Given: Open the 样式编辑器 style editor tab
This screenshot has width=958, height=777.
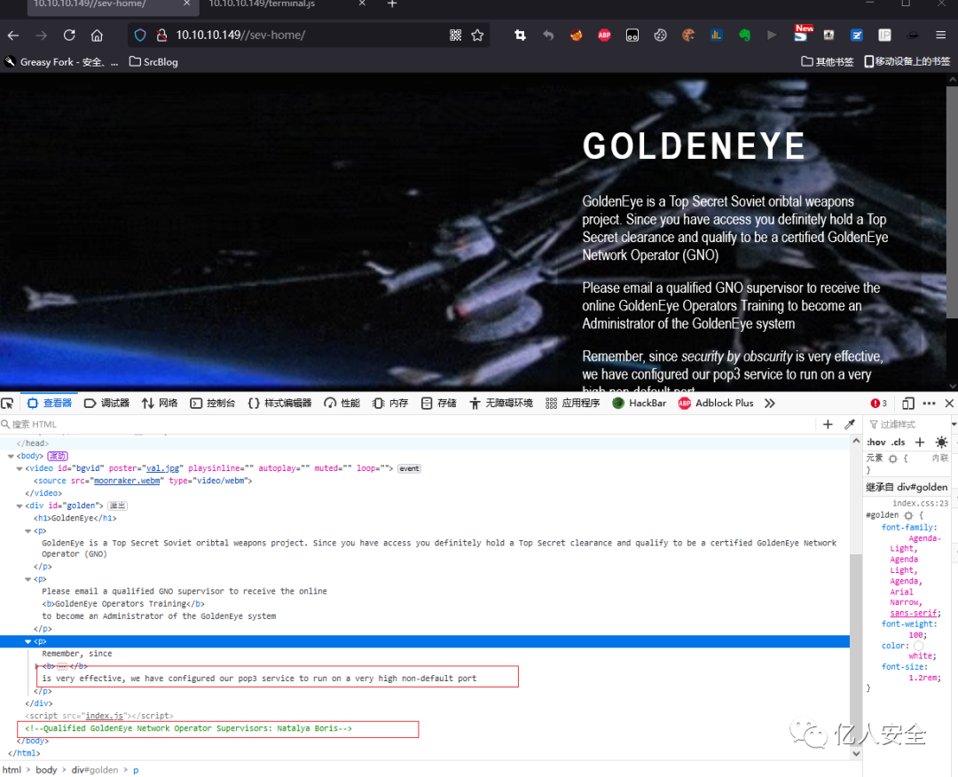Looking at the screenshot, I should pos(279,404).
